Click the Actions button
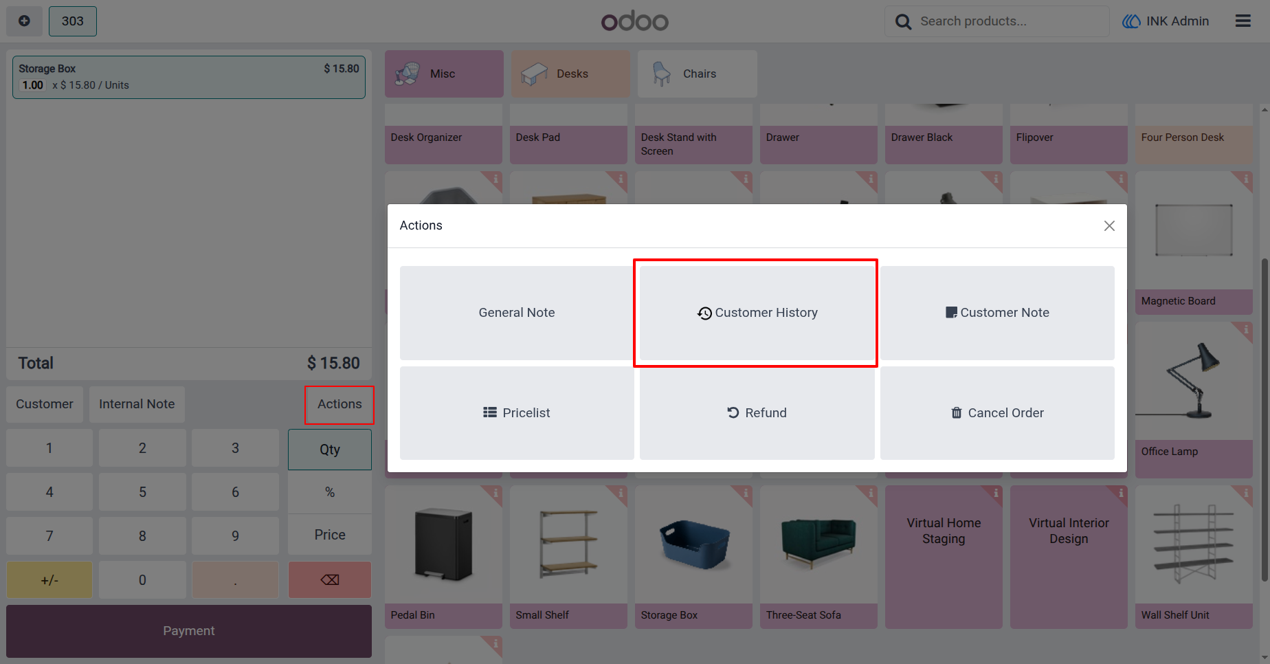This screenshot has width=1270, height=664. [339, 404]
